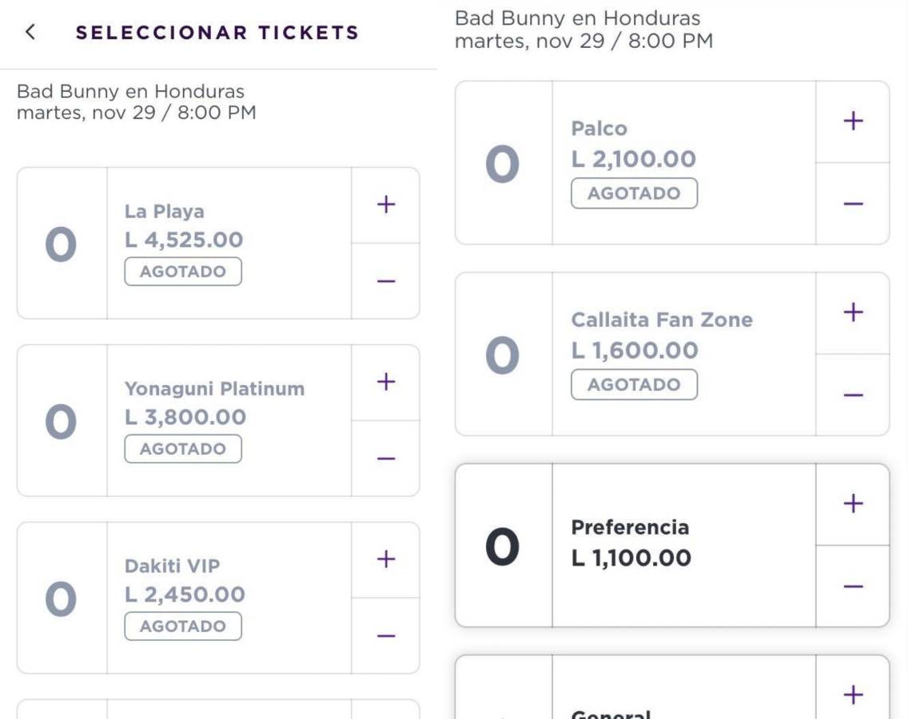The image size is (908, 719).
Task: Add a Preferencia ticket using plus
Action: 853,503
